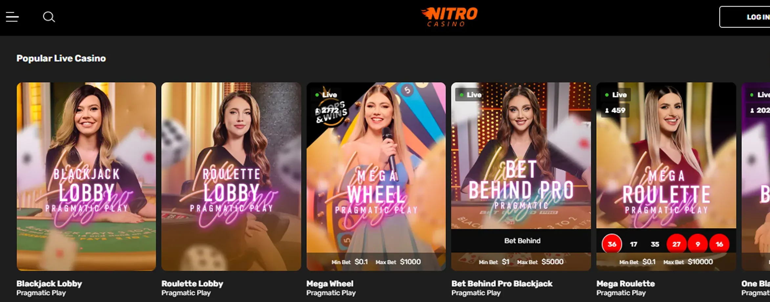Click Pragmatic Play under Blackjack Lobby
This screenshot has height=302, width=770.
click(41, 293)
